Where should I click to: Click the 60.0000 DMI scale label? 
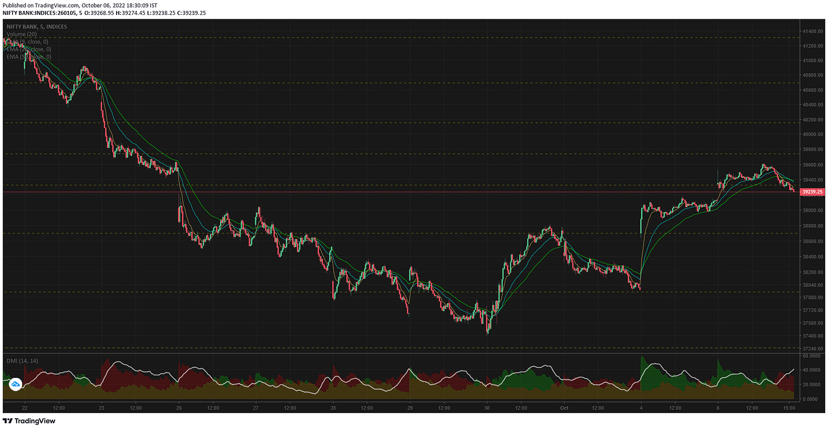810,356
